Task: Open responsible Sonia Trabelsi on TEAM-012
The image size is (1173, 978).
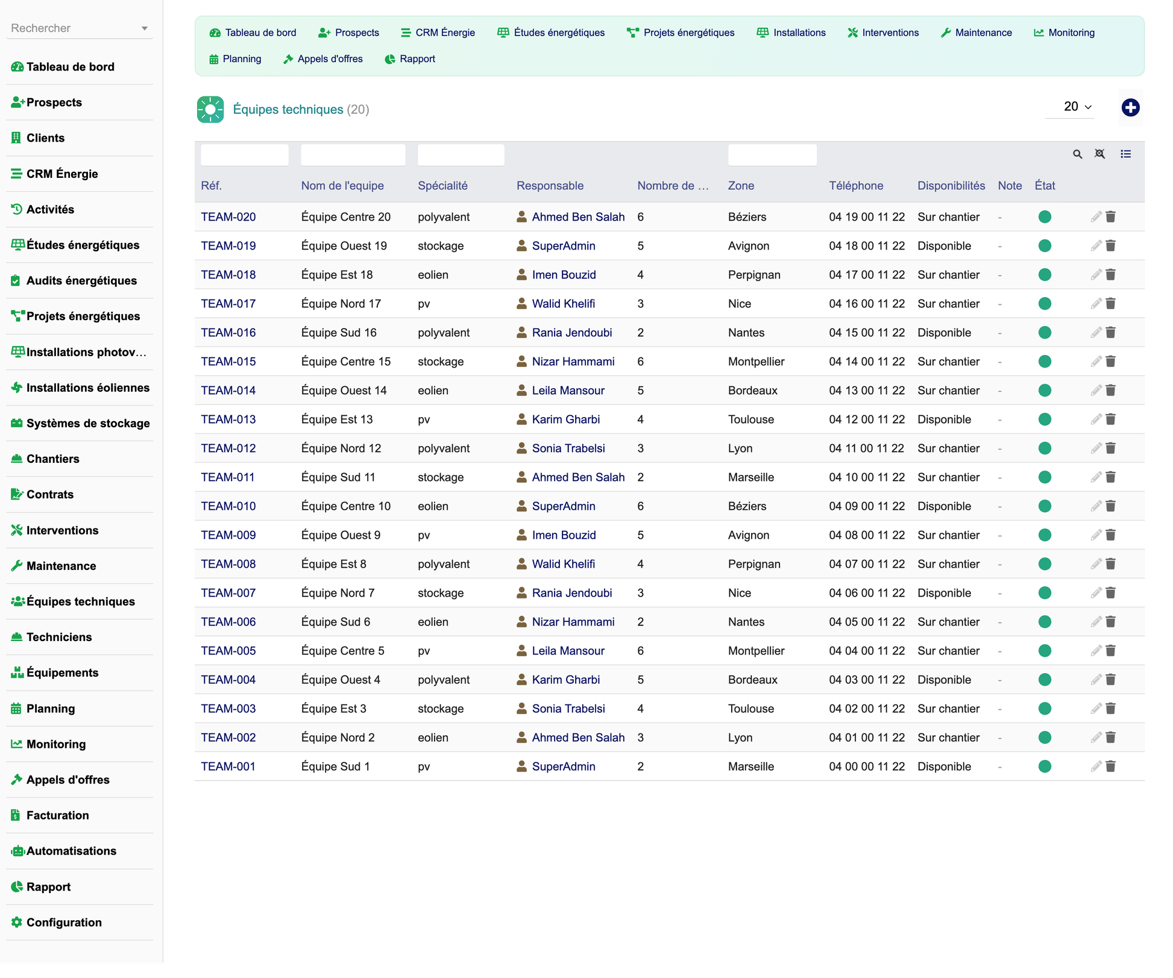Action: [x=568, y=448]
